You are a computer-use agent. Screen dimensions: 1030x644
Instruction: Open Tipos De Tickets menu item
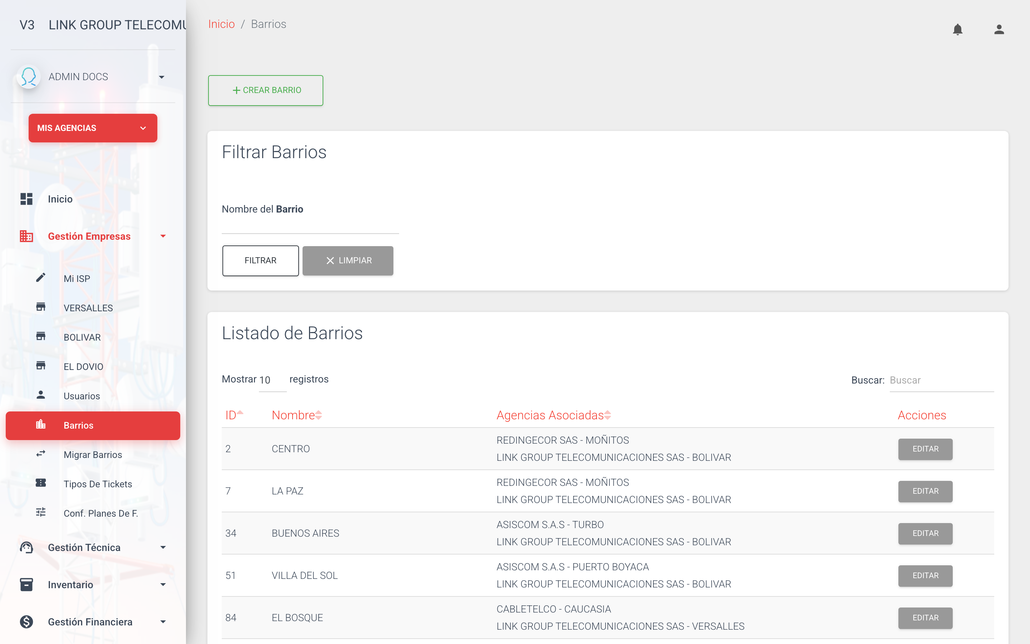click(x=93, y=484)
